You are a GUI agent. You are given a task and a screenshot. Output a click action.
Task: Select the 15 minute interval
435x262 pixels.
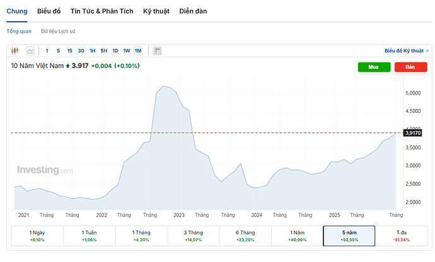pos(69,50)
